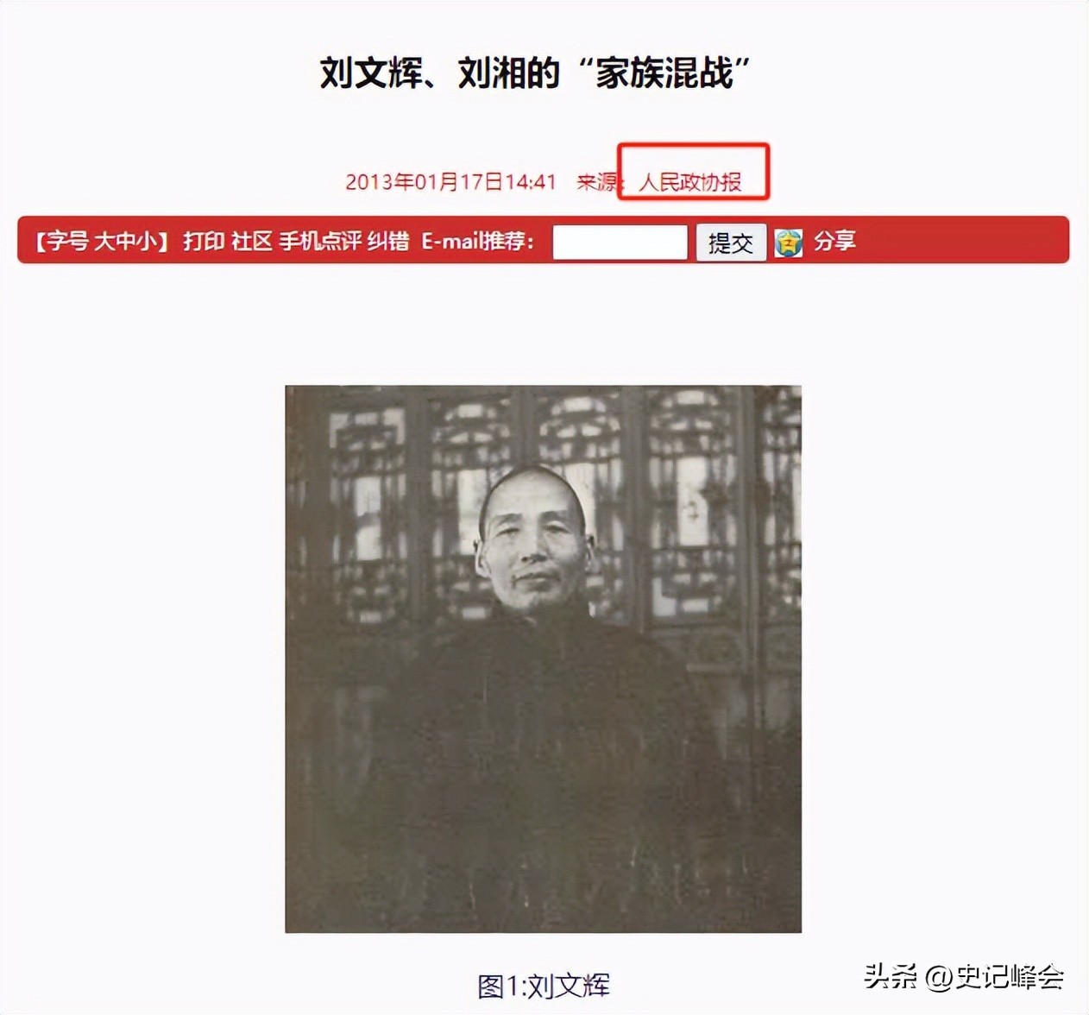Click 打印 to print the article
This screenshot has width=1089, height=1015.
pyautogui.click(x=204, y=241)
